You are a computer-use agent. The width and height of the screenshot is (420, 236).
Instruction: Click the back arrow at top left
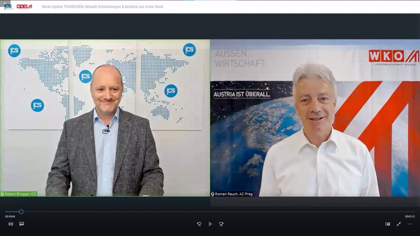pos(5,3)
